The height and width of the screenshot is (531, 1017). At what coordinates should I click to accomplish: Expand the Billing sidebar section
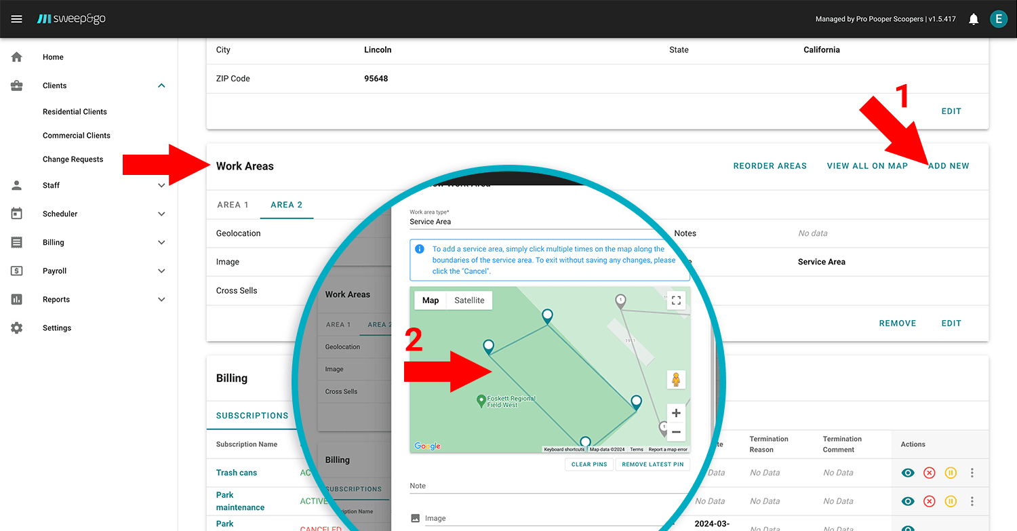tap(161, 242)
